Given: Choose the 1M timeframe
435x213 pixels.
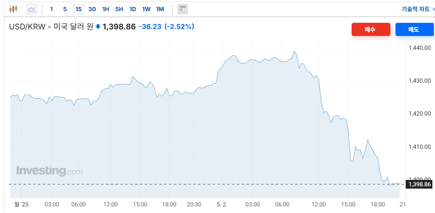Looking at the screenshot, I should [160, 9].
